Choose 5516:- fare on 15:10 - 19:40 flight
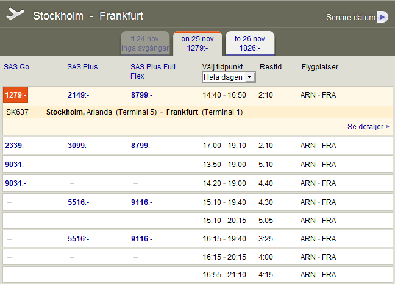The height and width of the screenshot is (284, 395). click(78, 202)
